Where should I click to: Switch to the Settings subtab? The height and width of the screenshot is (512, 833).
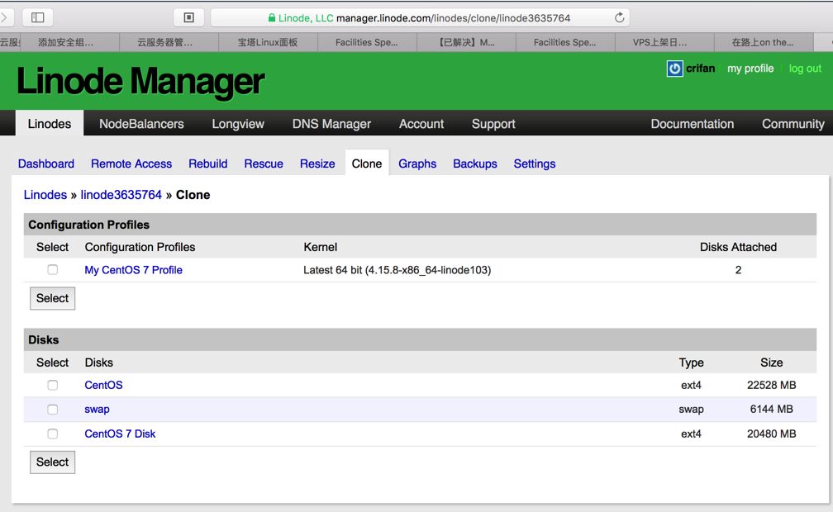pos(535,164)
